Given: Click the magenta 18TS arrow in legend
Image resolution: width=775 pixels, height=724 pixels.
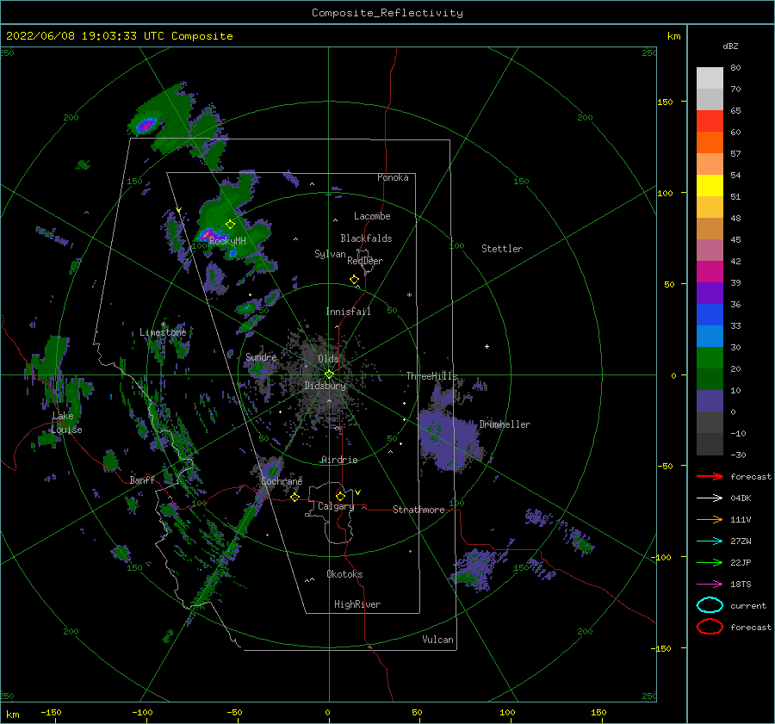Looking at the screenshot, I should [x=710, y=585].
